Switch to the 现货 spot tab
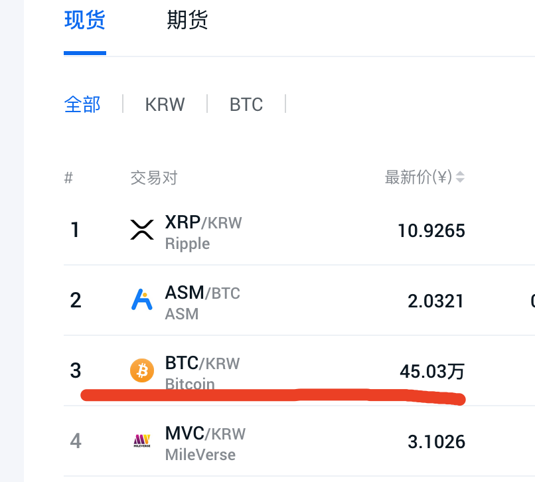 84,20
